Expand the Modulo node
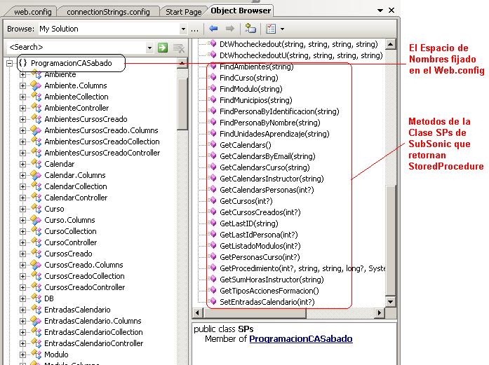The image size is (489, 365). 22,354
